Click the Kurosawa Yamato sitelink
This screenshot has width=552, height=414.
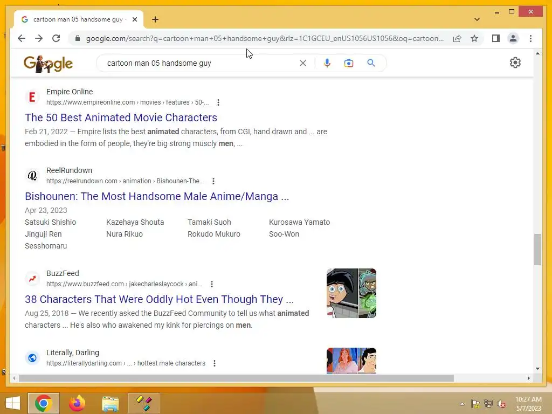[x=299, y=222]
